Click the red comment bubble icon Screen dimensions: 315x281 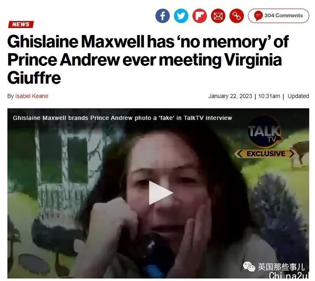(258, 16)
